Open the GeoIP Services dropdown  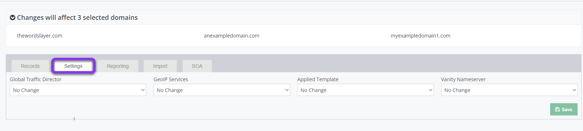point(222,90)
